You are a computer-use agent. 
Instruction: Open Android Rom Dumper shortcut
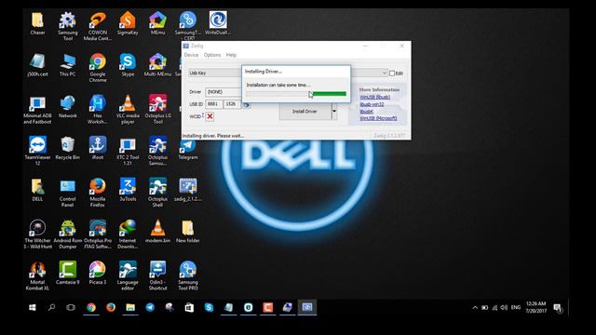68,234
